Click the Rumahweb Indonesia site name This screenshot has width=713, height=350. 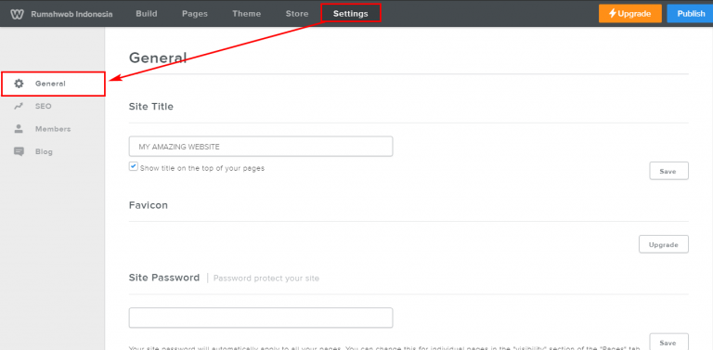click(x=71, y=14)
